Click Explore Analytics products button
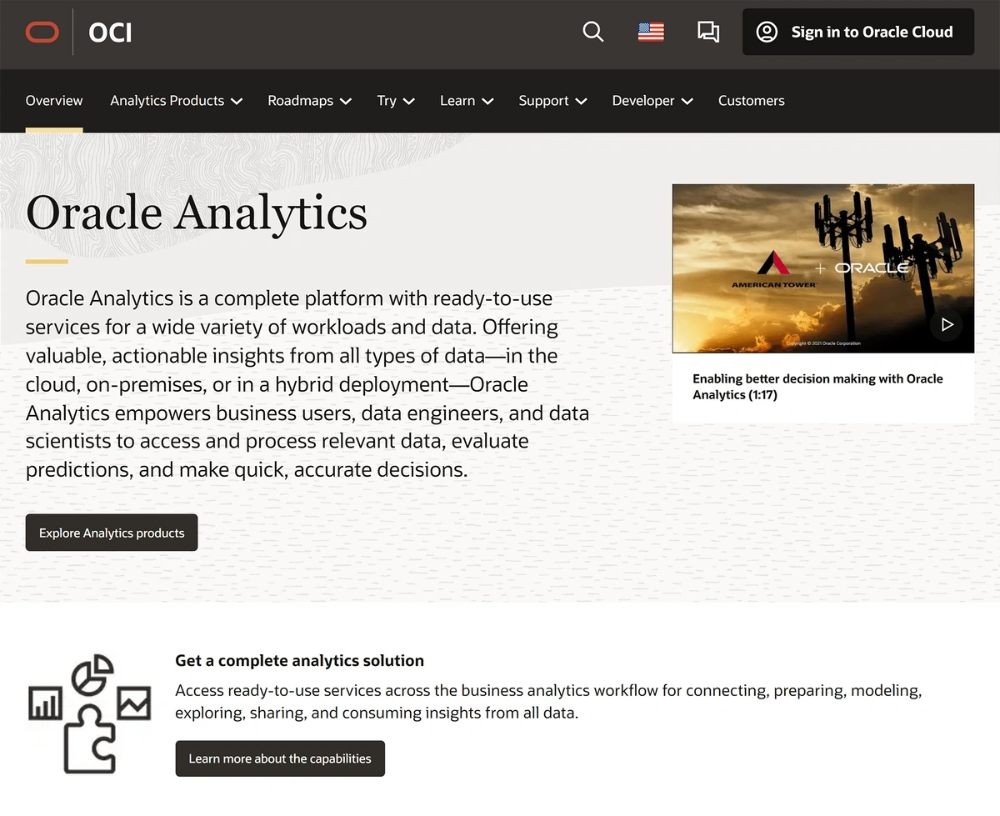This screenshot has width=1000, height=816. click(x=112, y=533)
